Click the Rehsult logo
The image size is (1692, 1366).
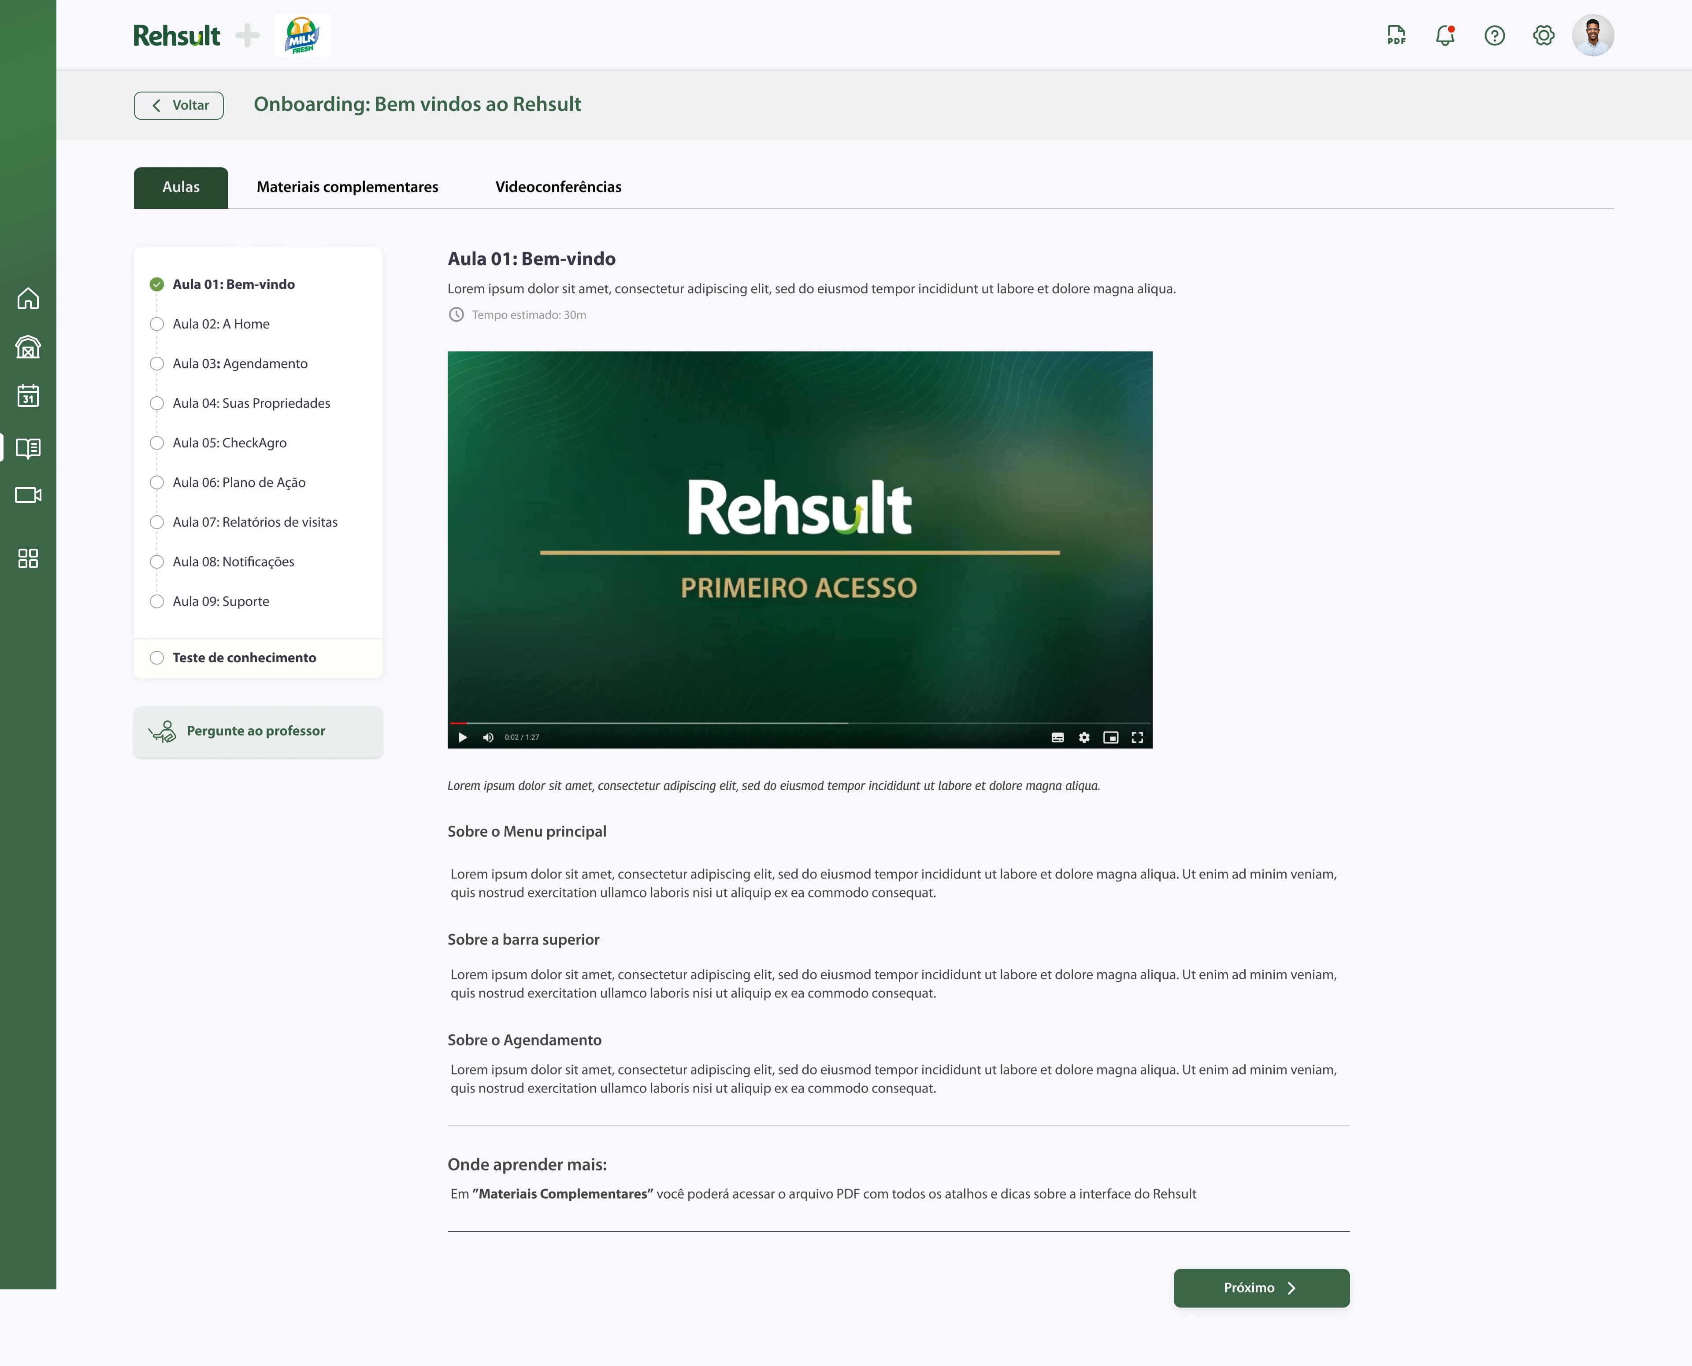[176, 35]
